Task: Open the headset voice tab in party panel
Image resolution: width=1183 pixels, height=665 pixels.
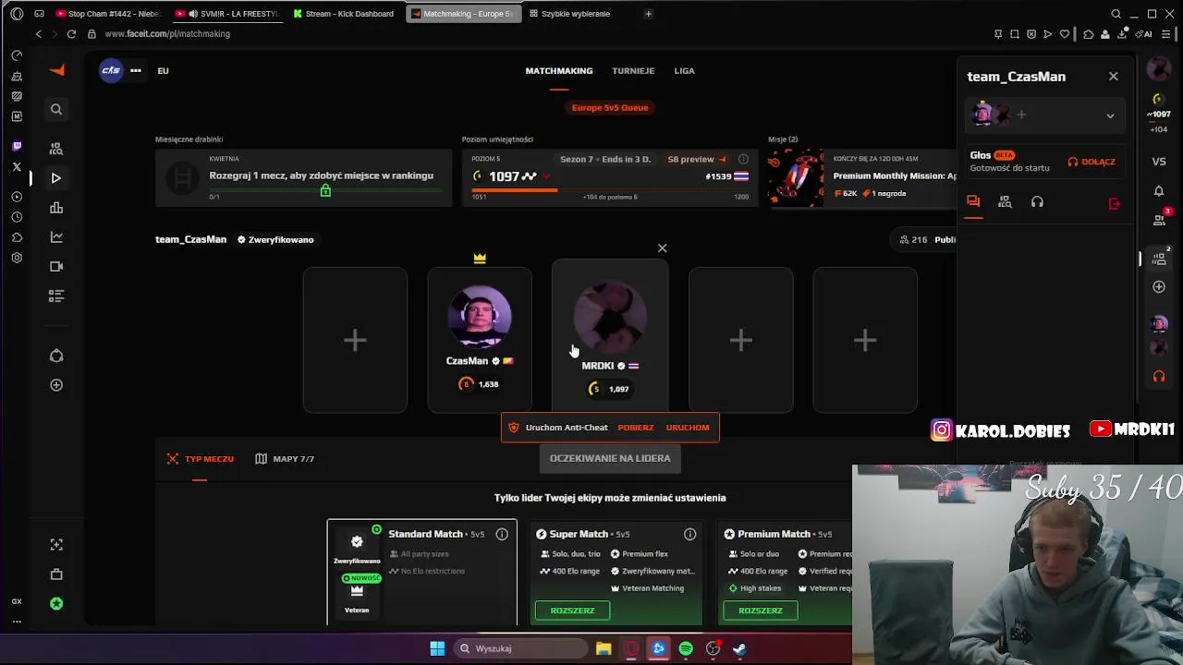Action: coord(1037,202)
